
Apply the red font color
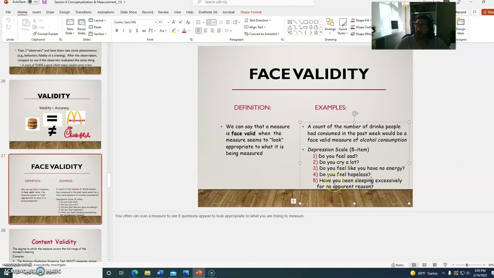[x=184, y=31]
